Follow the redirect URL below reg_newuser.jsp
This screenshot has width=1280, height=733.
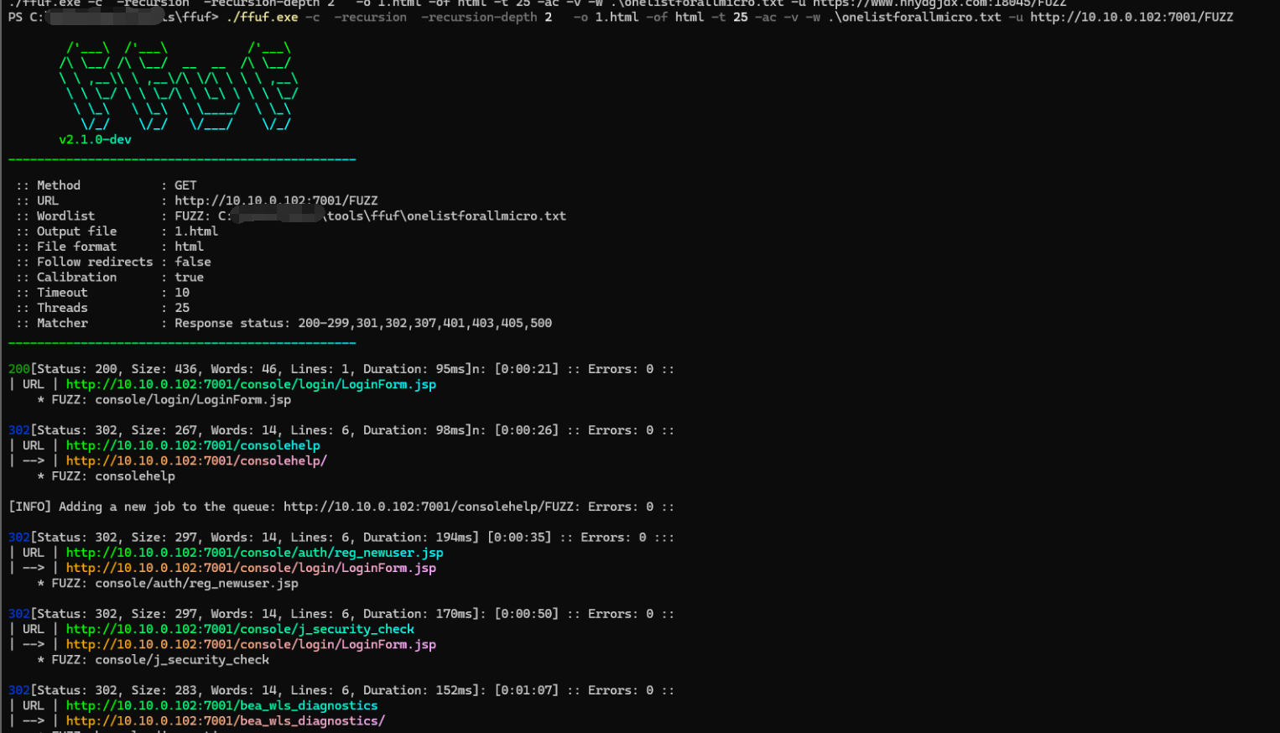(251, 569)
